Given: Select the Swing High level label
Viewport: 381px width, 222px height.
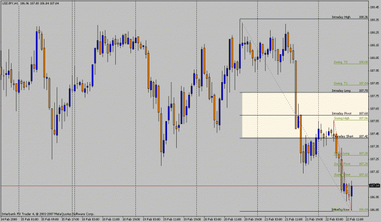Looking at the screenshot, I should point(341,118).
